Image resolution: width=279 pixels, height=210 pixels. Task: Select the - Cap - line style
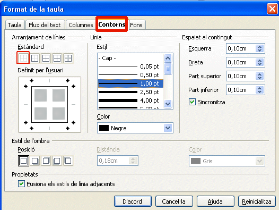click(x=130, y=58)
